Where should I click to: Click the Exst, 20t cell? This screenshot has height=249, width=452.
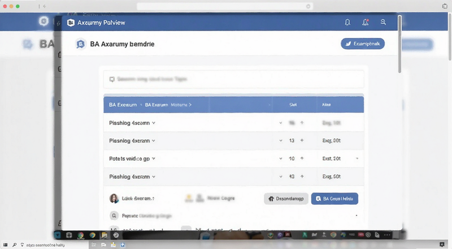331,158
